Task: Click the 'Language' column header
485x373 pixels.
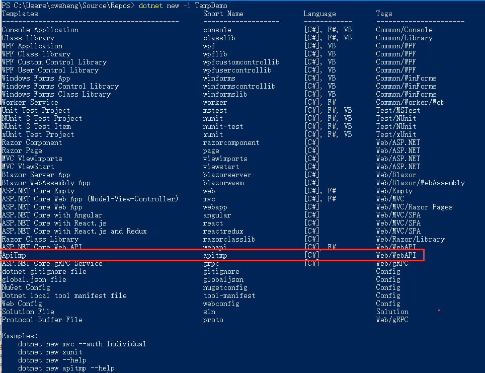Action: click(319, 14)
